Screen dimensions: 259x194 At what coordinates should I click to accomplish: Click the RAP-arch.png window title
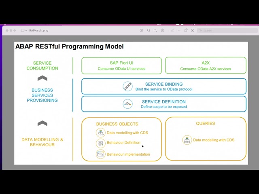pos(39,31)
